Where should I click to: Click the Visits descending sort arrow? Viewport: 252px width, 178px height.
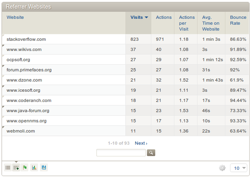tap(147, 17)
